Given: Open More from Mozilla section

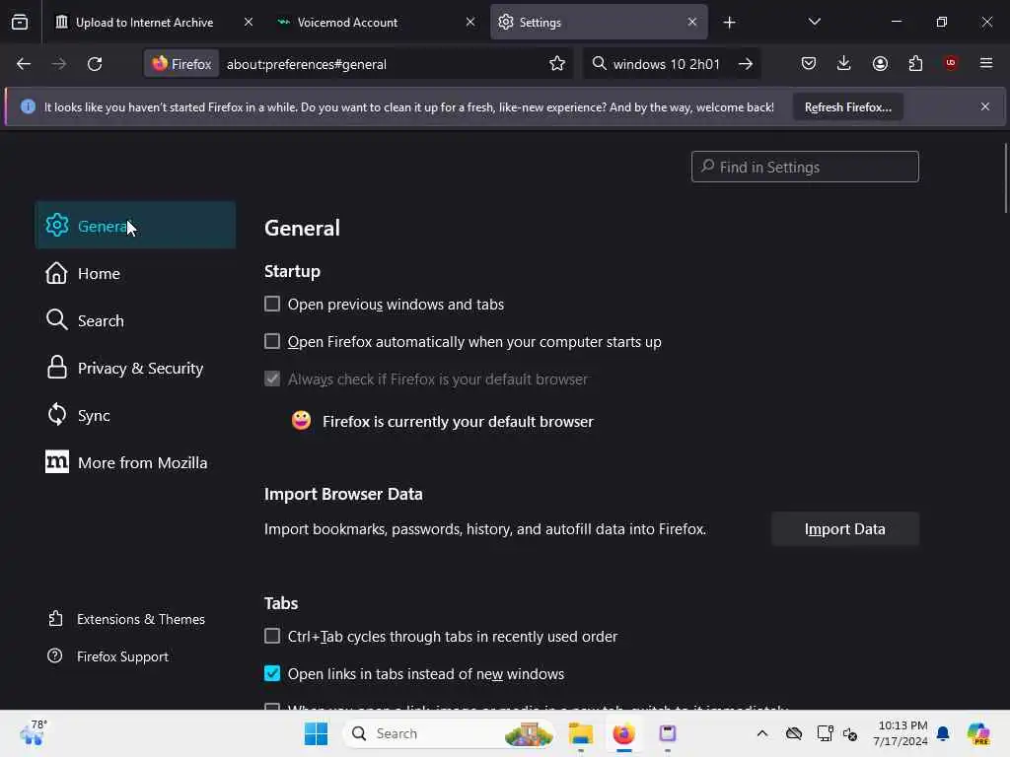Looking at the screenshot, I should click(x=135, y=462).
